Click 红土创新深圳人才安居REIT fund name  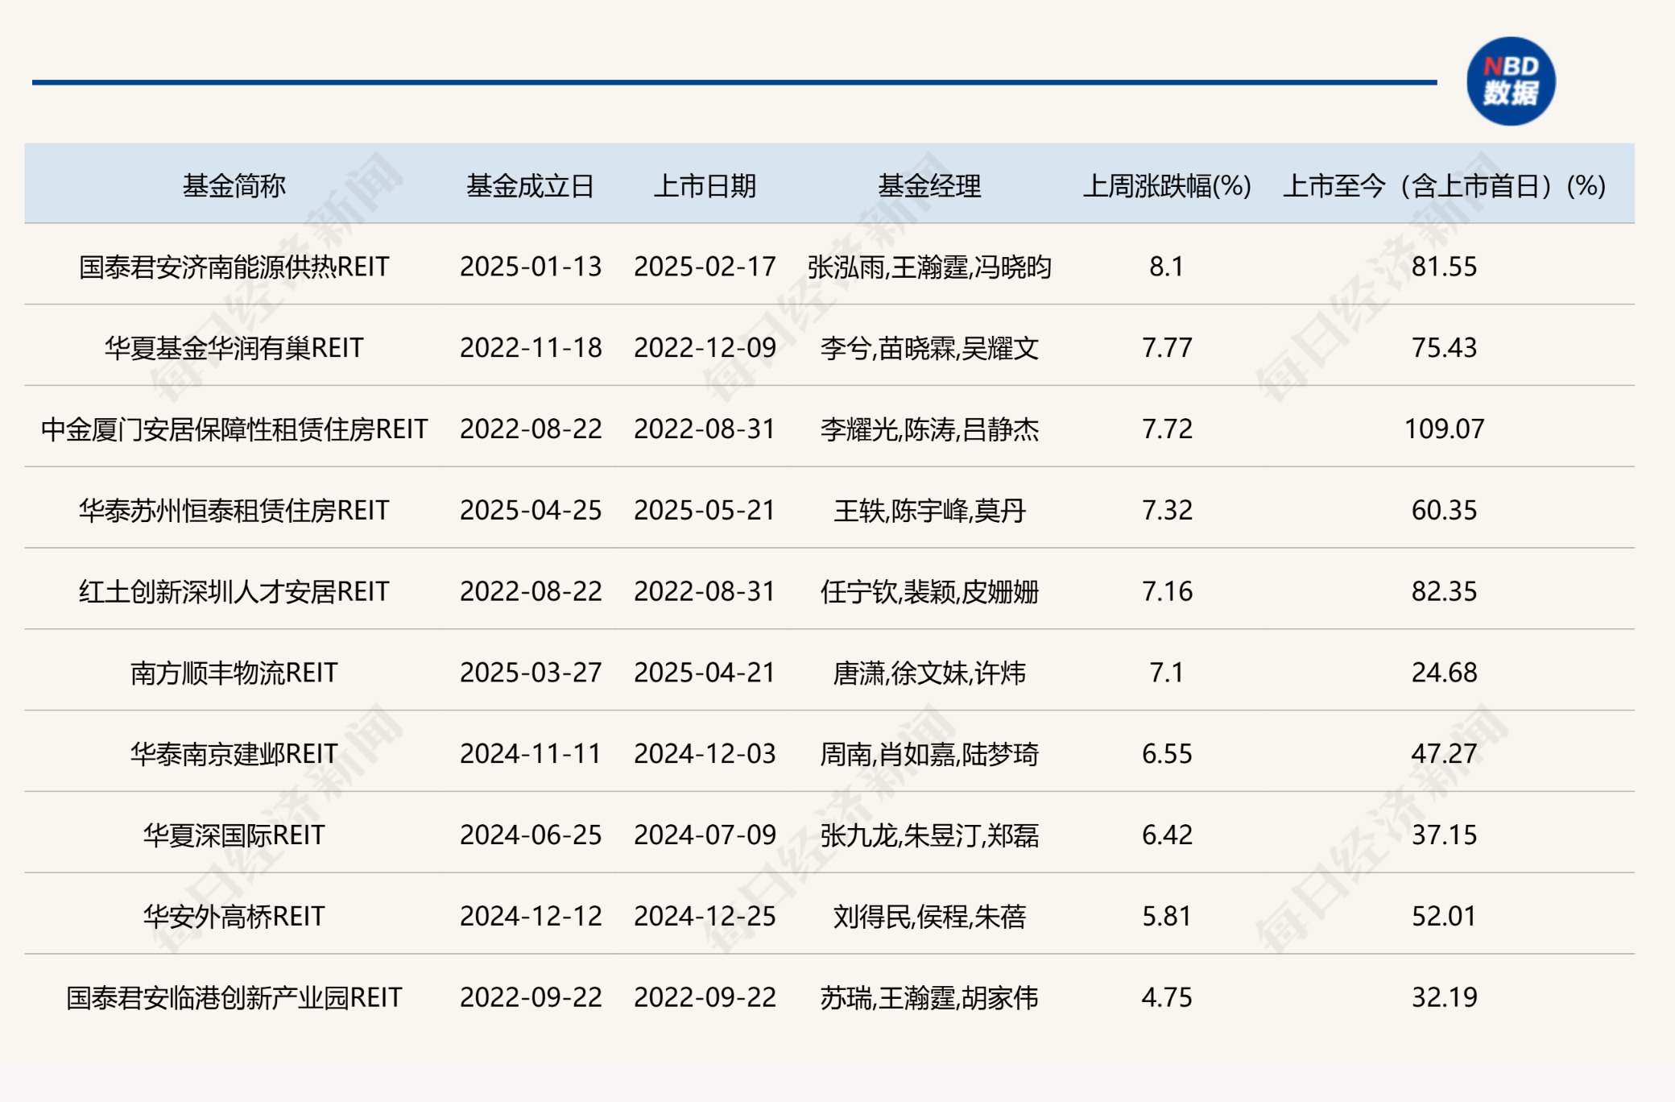234,592
